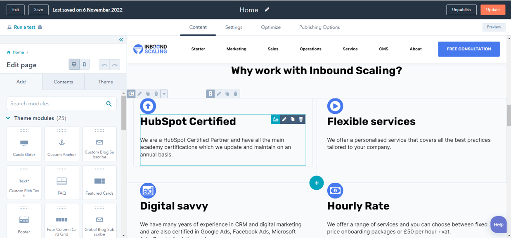Clone the HubSpot Certified module

coord(293,119)
